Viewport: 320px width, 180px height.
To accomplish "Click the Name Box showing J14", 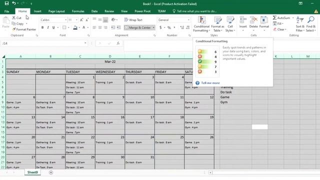I will point(42,43).
